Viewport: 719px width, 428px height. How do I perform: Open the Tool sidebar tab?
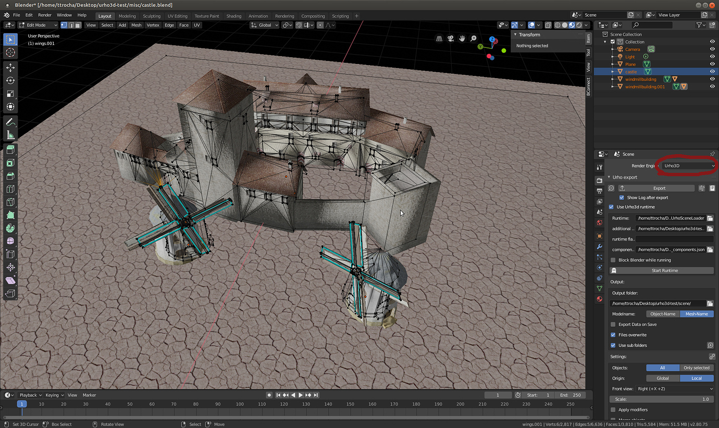coord(589,53)
